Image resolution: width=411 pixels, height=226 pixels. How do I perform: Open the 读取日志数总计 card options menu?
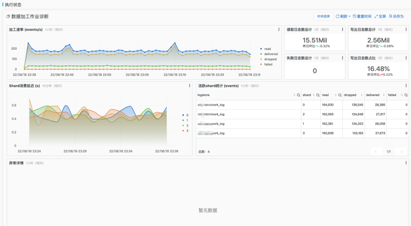[x=342, y=29]
